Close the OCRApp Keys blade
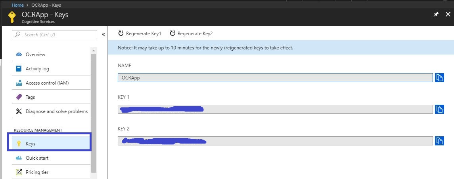 coord(448,15)
